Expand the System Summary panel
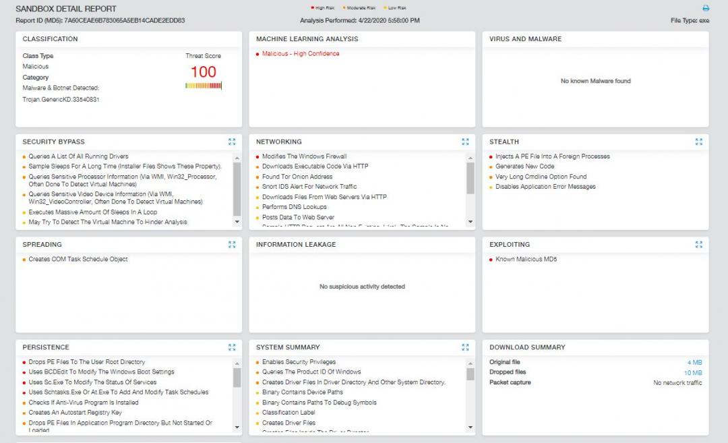Image resolution: width=728 pixels, height=443 pixels. click(x=465, y=347)
